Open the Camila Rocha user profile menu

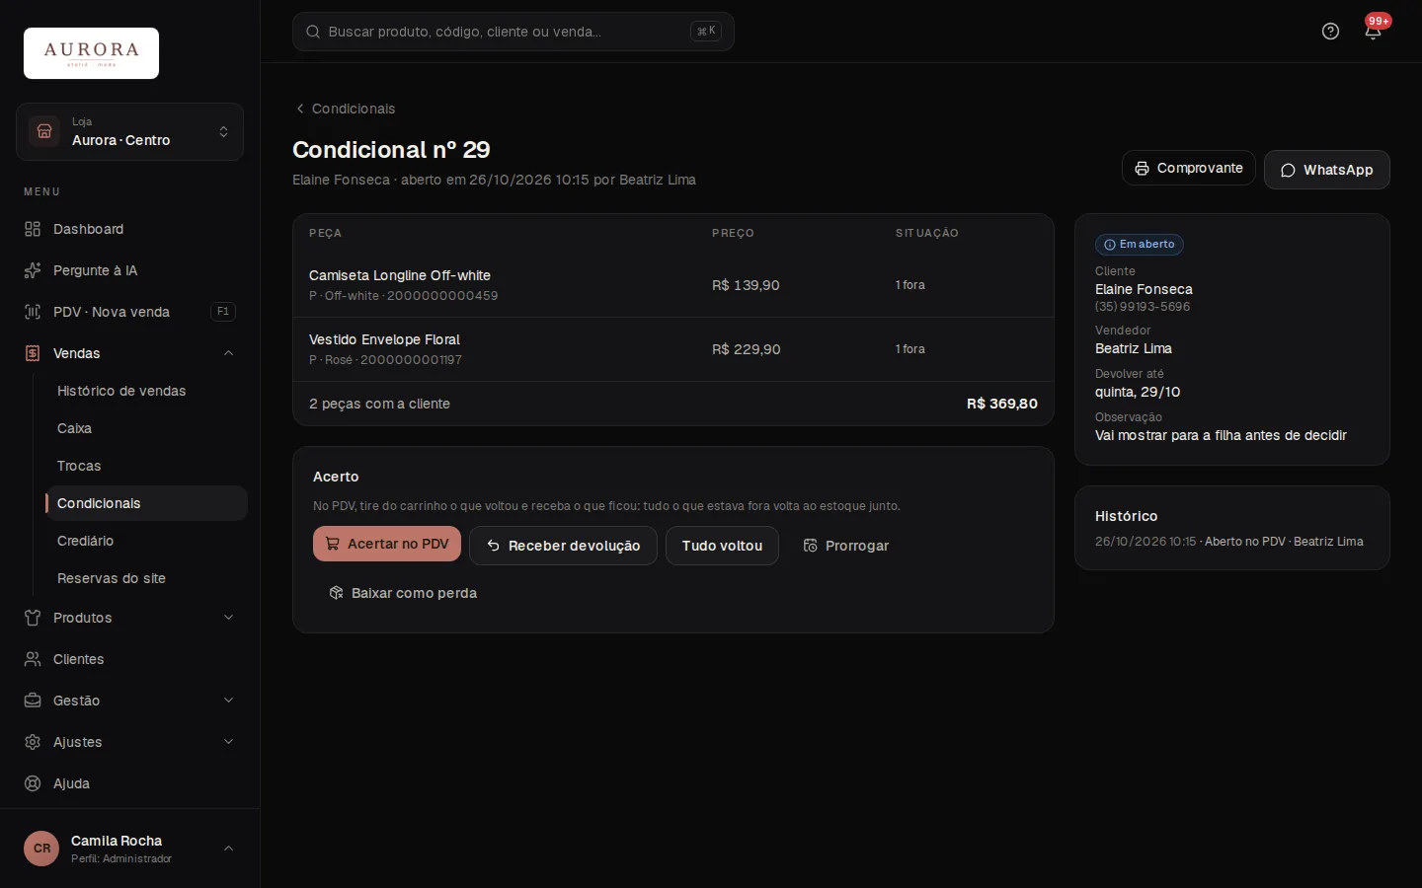click(129, 849)
